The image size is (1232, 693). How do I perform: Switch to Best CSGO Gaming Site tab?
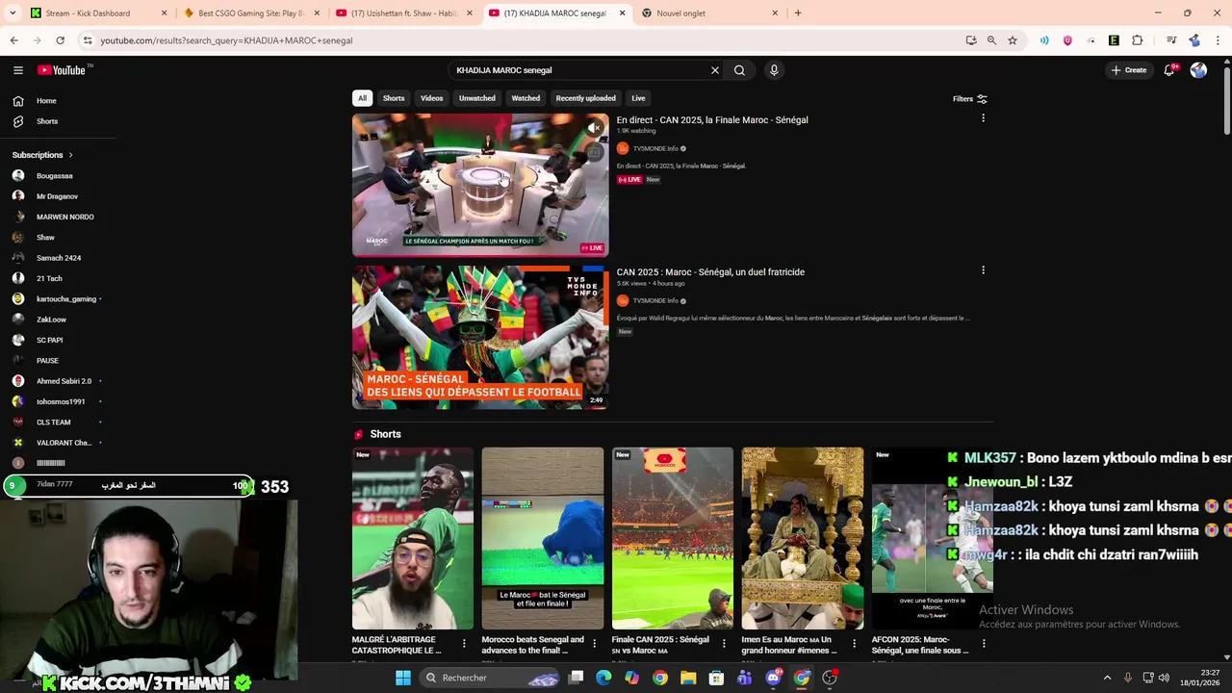(x=250, y=13)
